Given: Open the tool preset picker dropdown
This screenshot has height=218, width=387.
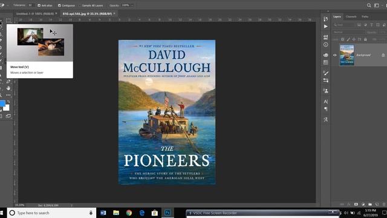Looking at the screenshot, I should tap(8, 5).
